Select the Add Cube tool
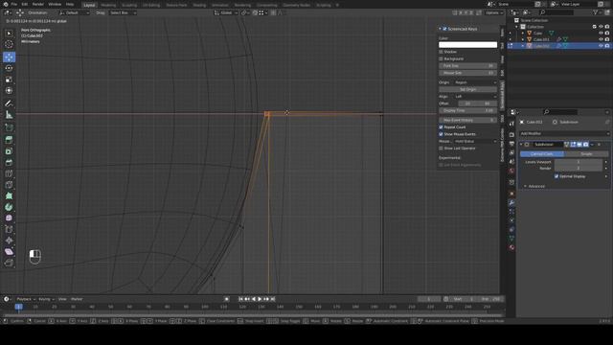Screen dimensions: 613x345 click(9, 127)
